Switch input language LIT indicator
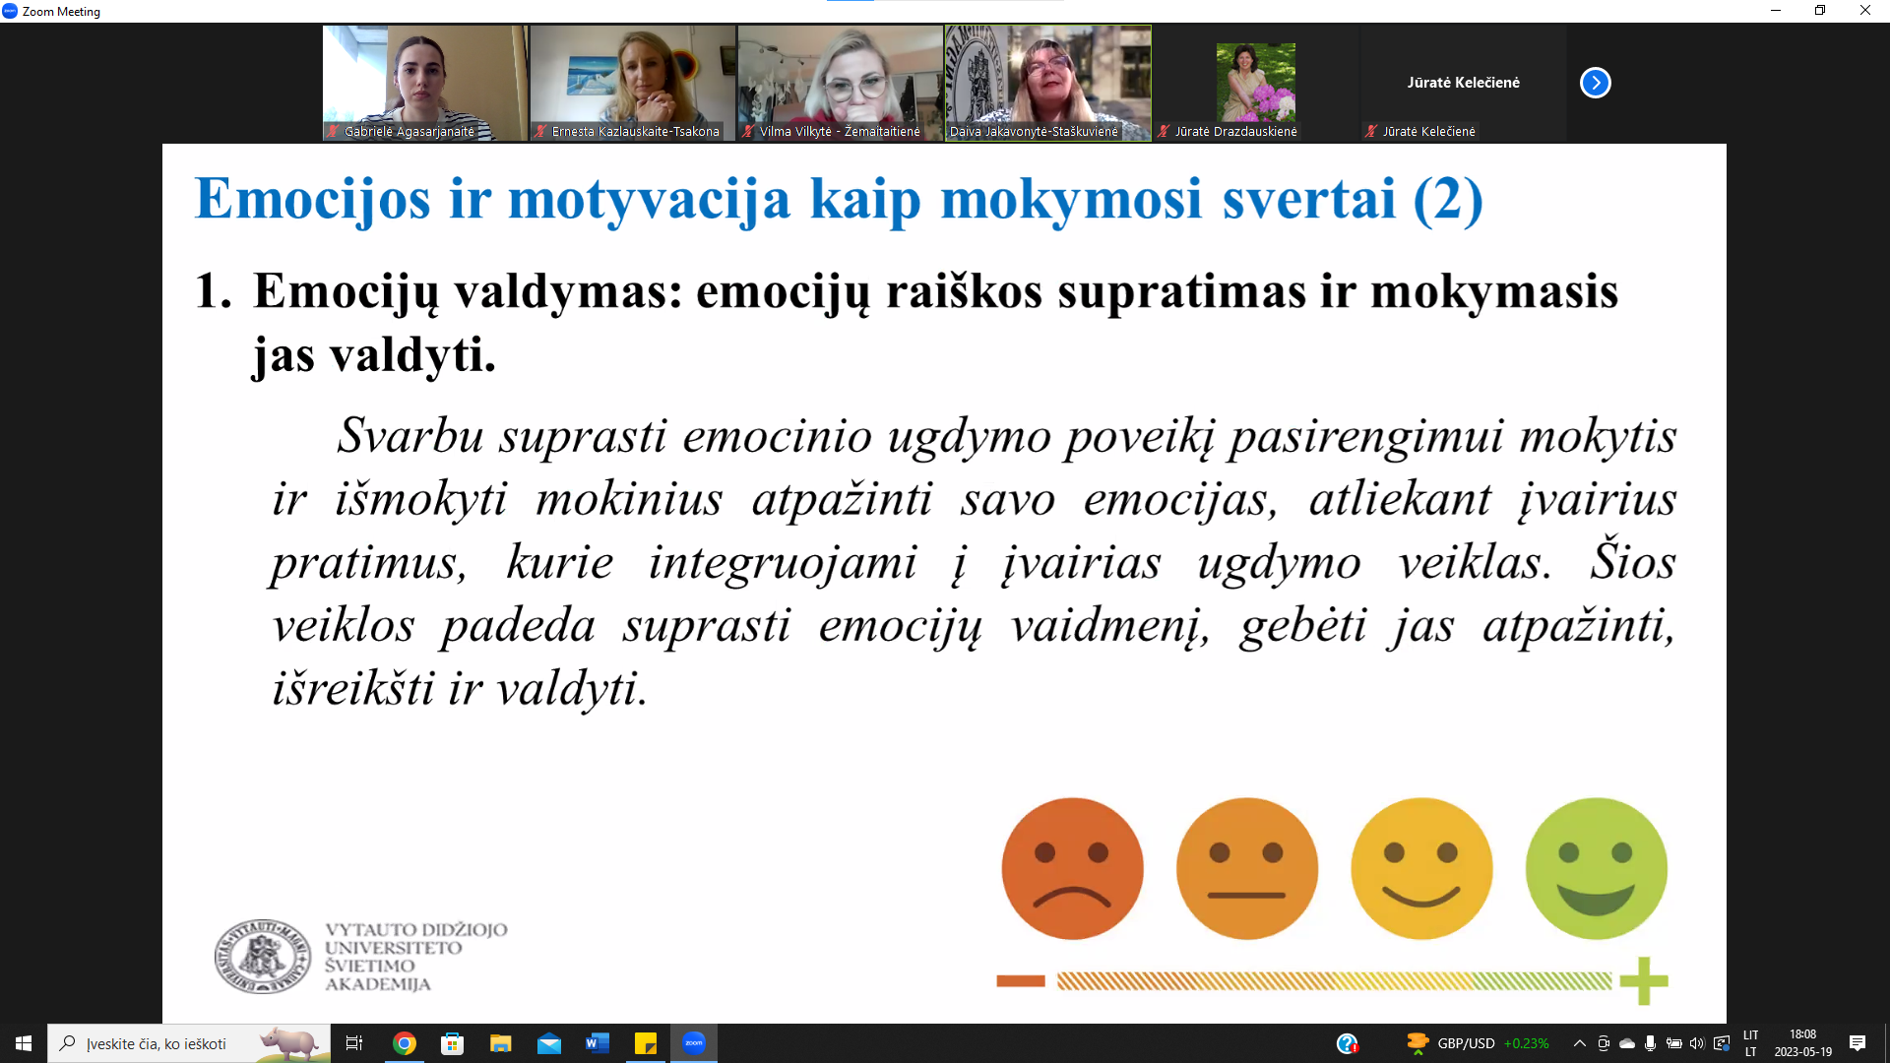The width and height of the screenshot is (1890, 1063). click(1751, 1043)
